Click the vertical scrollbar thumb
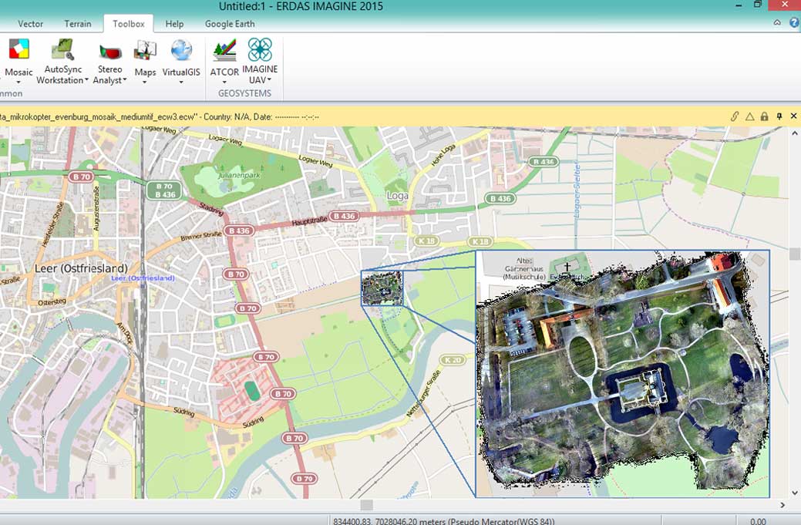The image size is (801, 525). point(794,254)
